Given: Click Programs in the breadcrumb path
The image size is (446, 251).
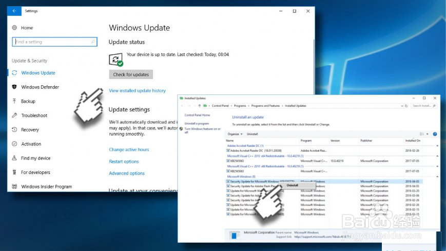Looking at the screenshot, I should (x=240, y=106).
